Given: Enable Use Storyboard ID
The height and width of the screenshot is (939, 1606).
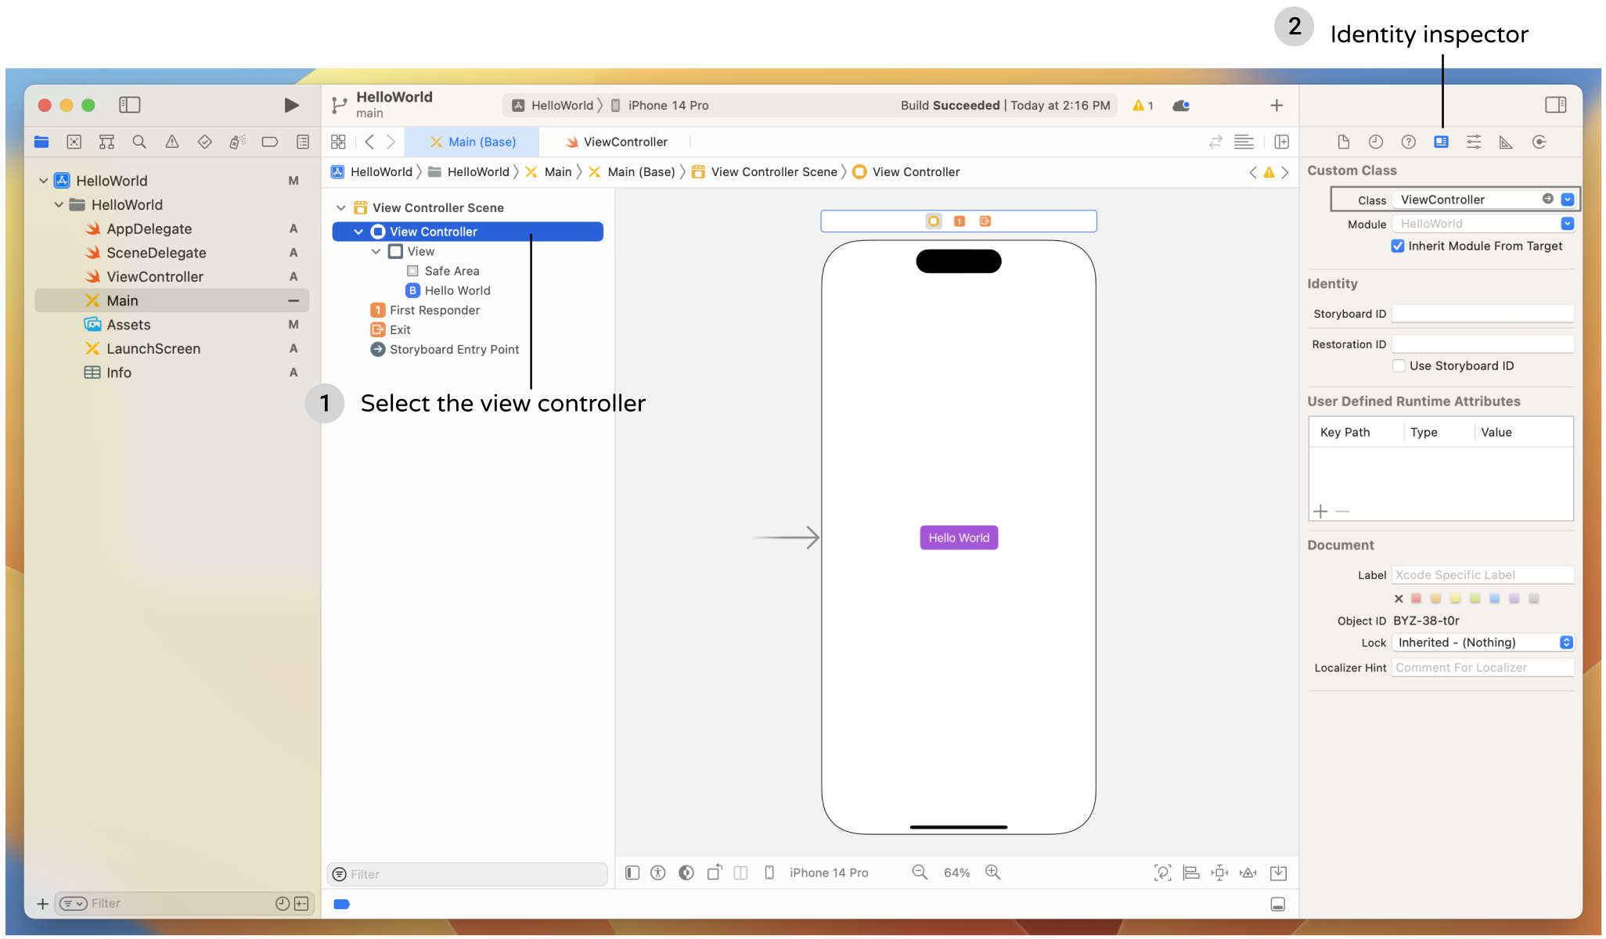Looking at the screenshot, I should [x=1399, y=365].
